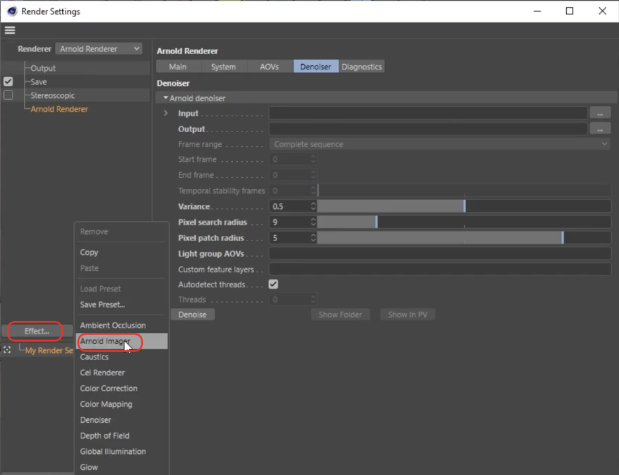Maximize the Render Settings window

point(569,11)
